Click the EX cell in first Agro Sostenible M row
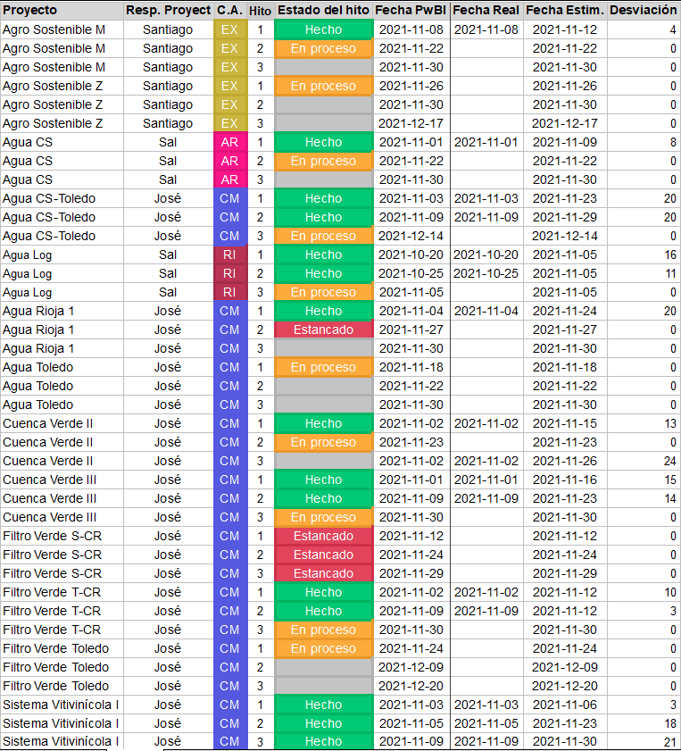 pos(229,29)
